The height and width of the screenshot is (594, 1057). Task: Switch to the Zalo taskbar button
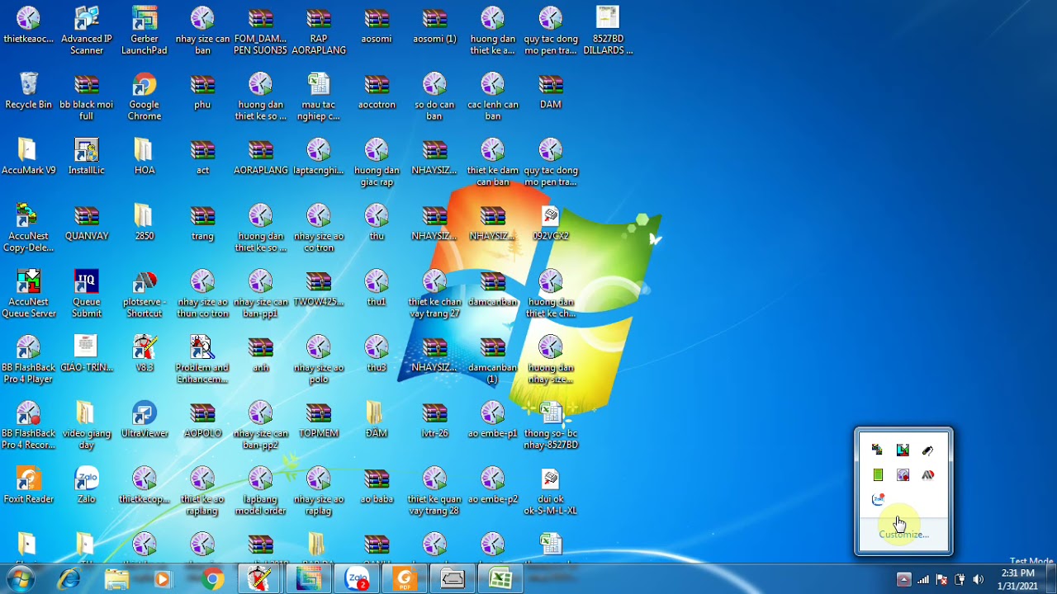pyautogui.click(x=358, y=580)
